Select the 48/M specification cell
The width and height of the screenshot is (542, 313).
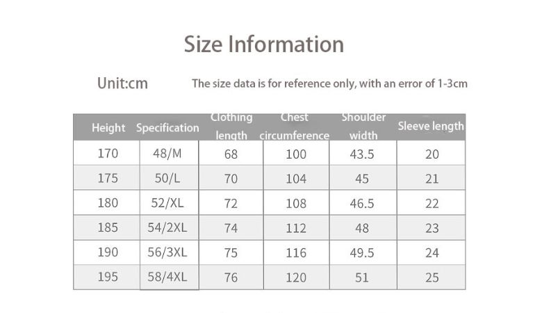(170, 154)
